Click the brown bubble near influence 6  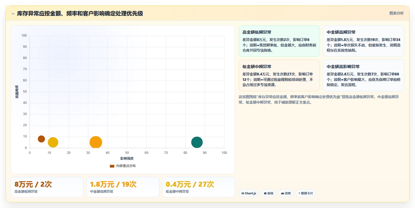tap(41, 139)
